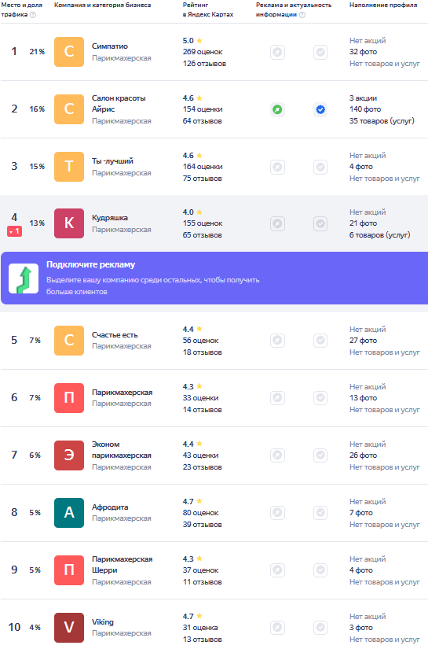Click the Кудряшка pink K avatar
Screen dimensions: 428x649
pyautogui.click(x=69, y=223)
